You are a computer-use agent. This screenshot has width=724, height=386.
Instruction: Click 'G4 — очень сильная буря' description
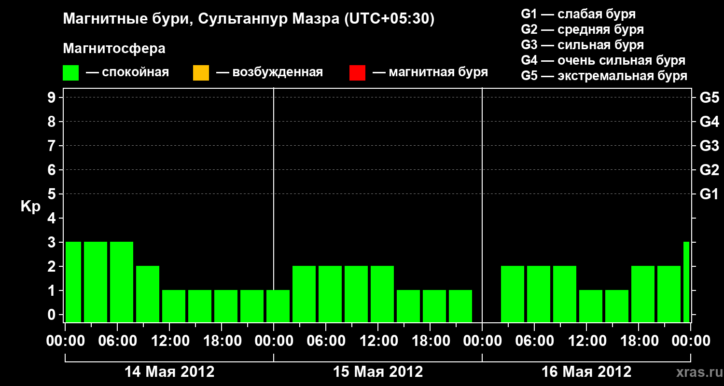tap(603, 60)
